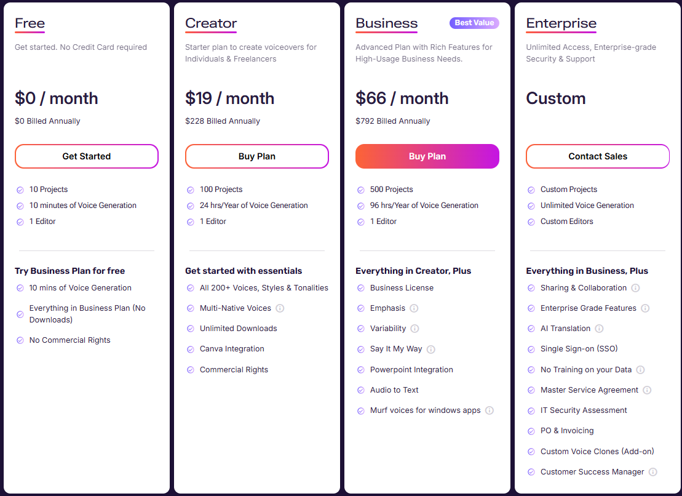The height and width of the screenshot is (496, 682).
Task: Click the Best Value badge
Action: tap(474, 23)
